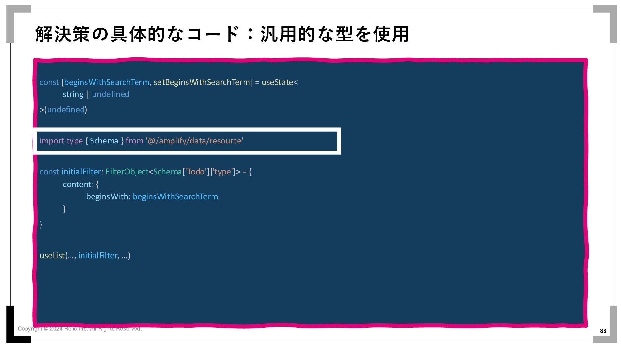Click 'undefined' in the union type line
The height and width of the screenshot is (349, 621).
point(111,94)
